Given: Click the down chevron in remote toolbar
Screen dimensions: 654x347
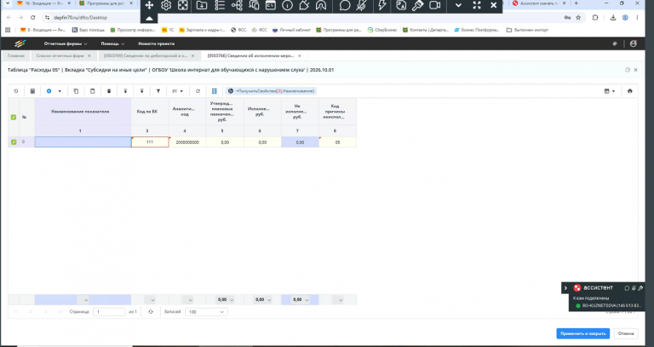Looking at the screenshot, I should click(458, 5).
